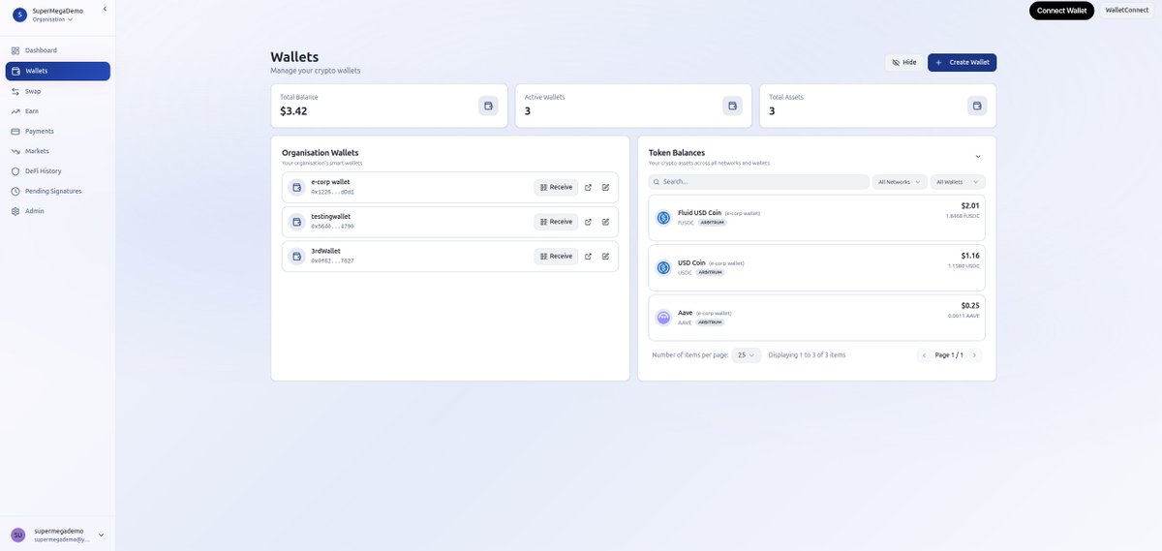The height and width of the screenshot is (551, 1162).
Task: Focus the token search field
Action: pyautogui.click(x=759, y=182)
